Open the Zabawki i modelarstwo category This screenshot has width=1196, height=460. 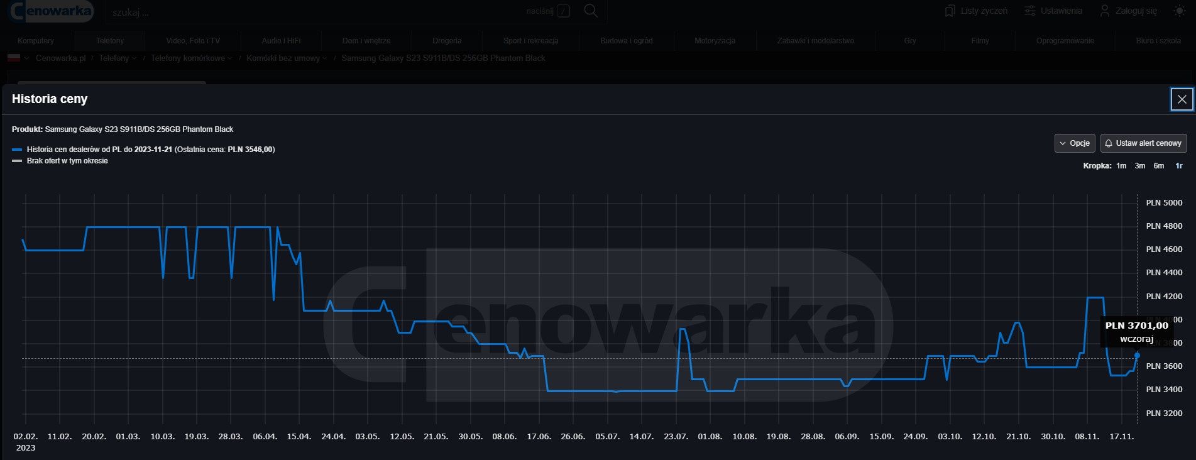point(815,41)
